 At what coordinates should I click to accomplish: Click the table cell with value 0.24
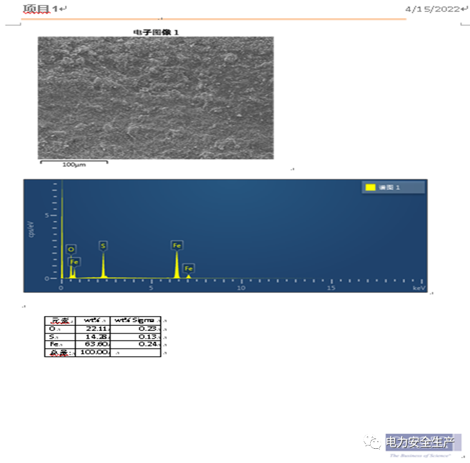pyautogui.click(x=135, y=345)
